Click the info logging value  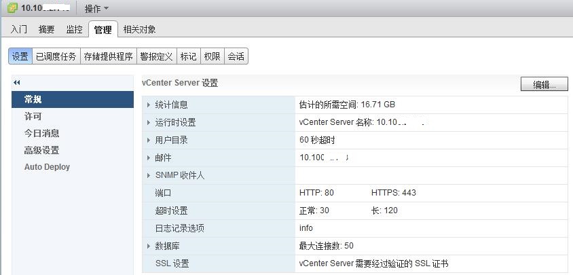pos(306,228)
